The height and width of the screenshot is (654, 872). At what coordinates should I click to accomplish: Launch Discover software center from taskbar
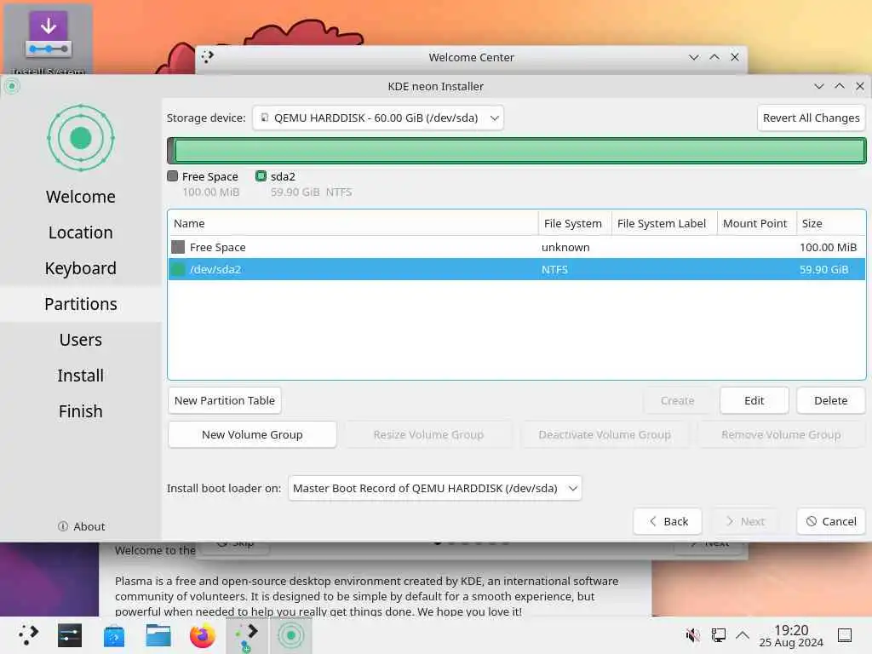(x=114, y=635)
